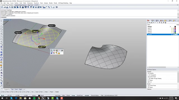Click new sublayer icon in Layers panel
Screen dimensions: 179x100
tap(150, 23)
